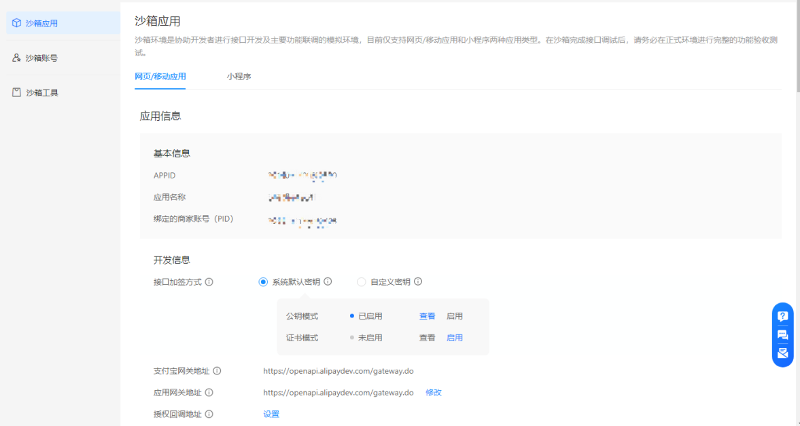Screen dimensions: 800x426
Task: Switch to the 网页/移动应用 tab
Action: 160,77
